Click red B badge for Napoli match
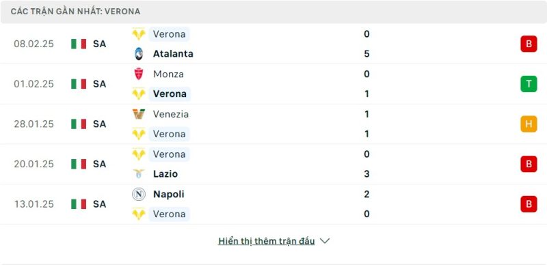This screenshot has width=547, height=265. coord(529,204)
